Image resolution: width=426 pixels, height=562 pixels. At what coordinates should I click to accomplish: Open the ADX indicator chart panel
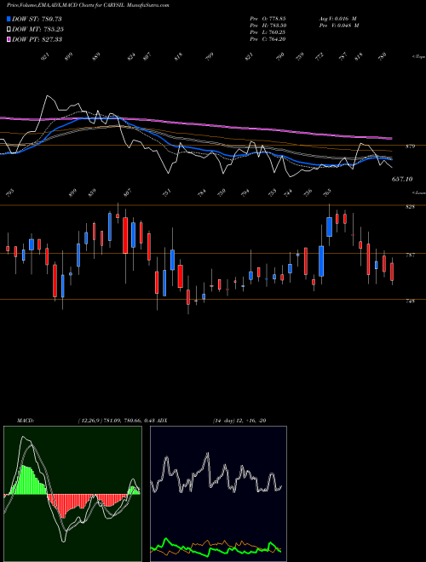coord(218,494)
